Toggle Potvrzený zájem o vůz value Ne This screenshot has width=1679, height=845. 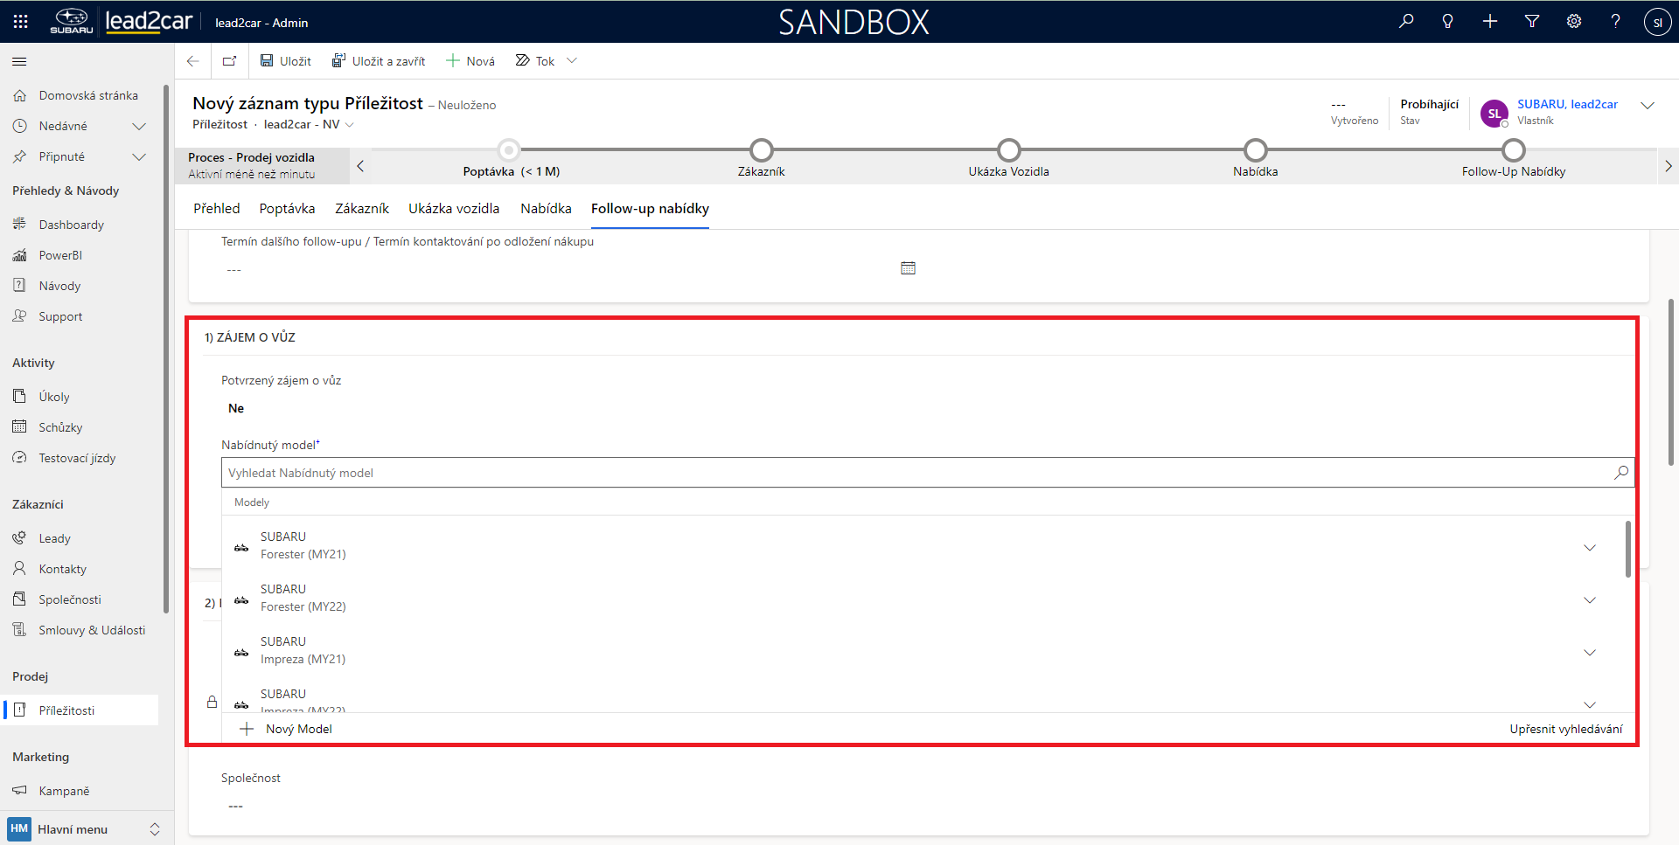[236, 408]
